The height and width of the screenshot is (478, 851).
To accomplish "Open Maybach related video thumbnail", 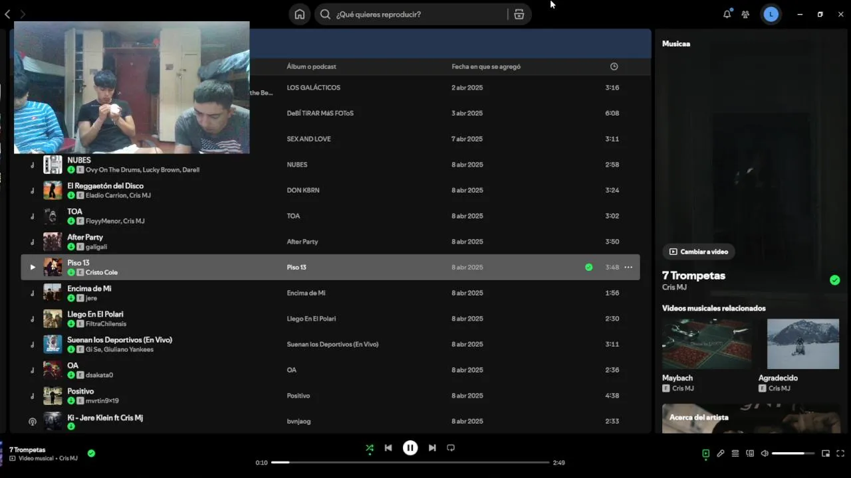I will 707,344.
